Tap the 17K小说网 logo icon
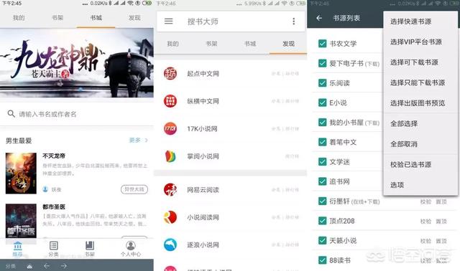The height and width of the screenshot is (271, 460). (x=170, y=128)
